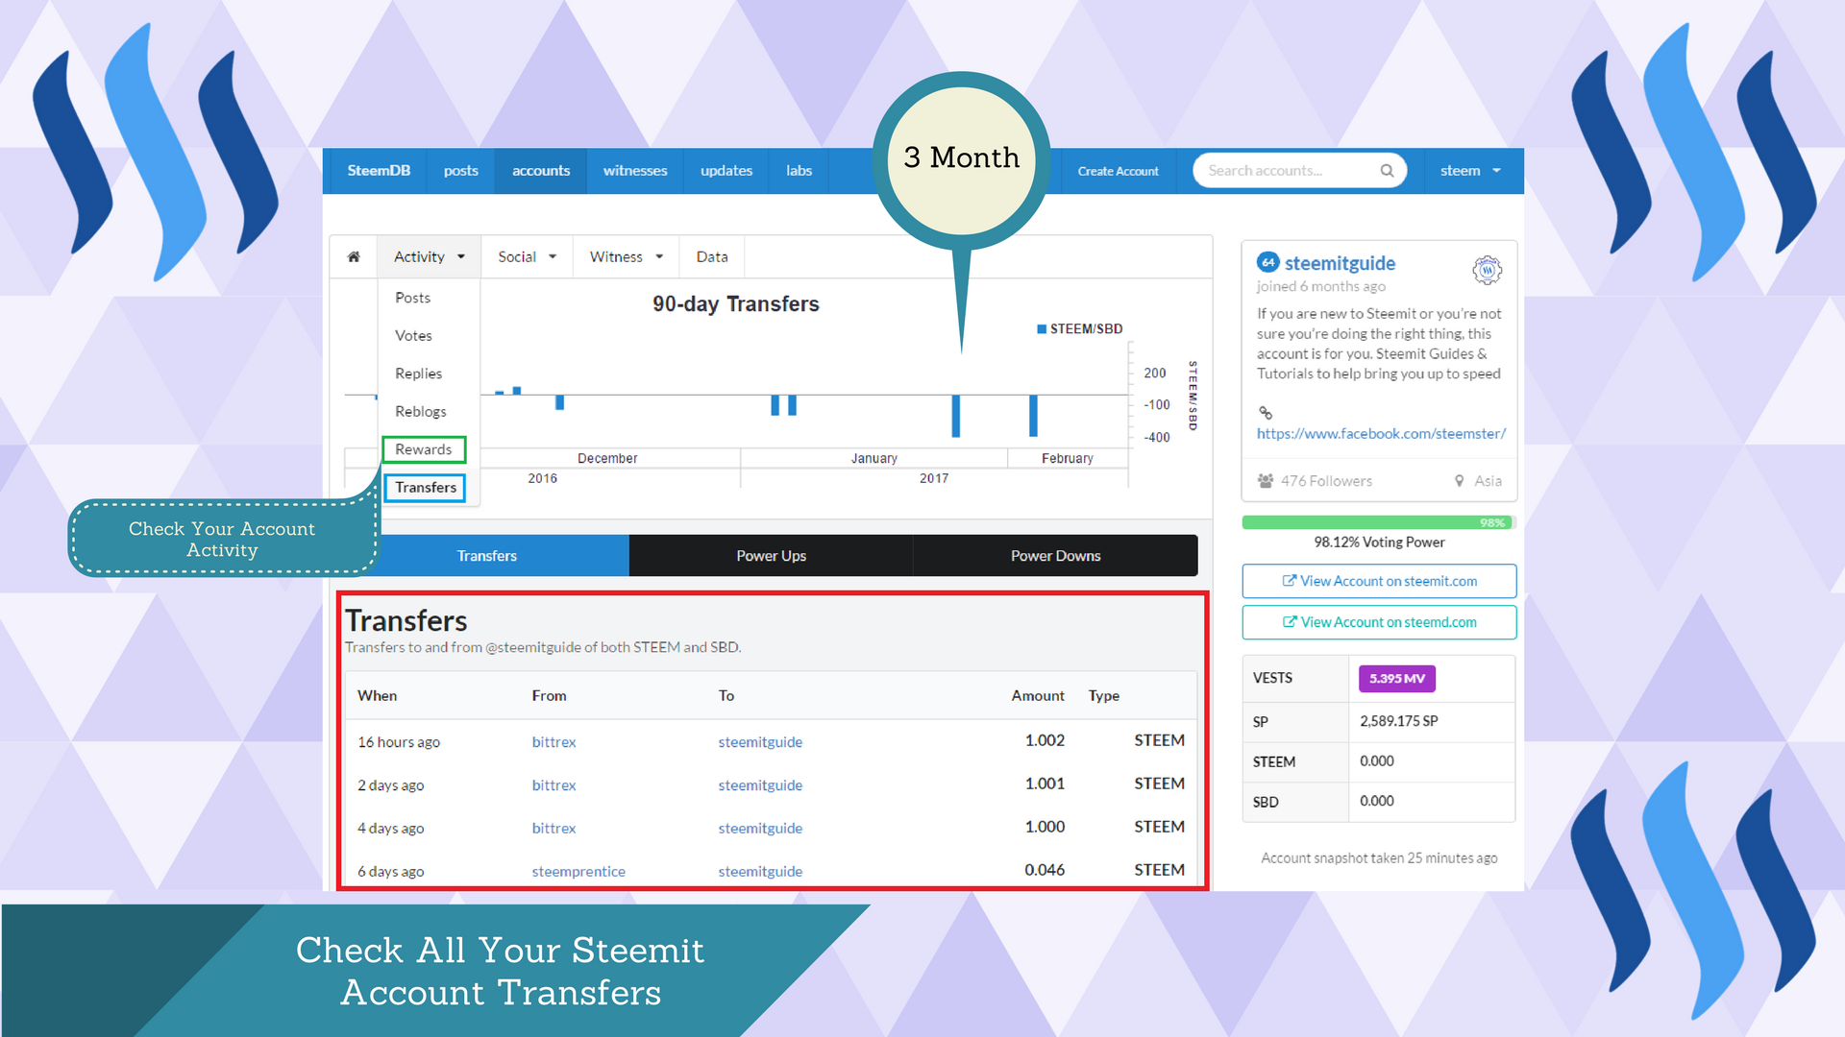Open the steemitguide profile name link

[x=1340, y=263]
